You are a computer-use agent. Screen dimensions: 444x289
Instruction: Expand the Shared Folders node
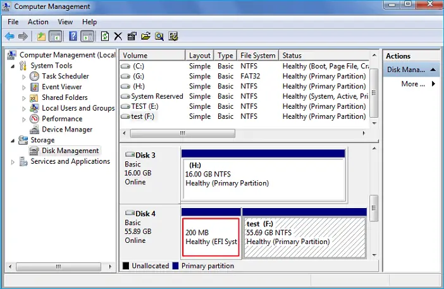pyautogui.click(x=24, y=98)
